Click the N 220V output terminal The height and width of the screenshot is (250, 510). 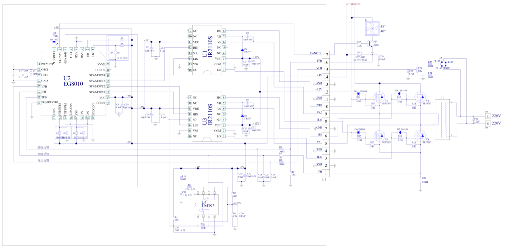tap(487, 123)
